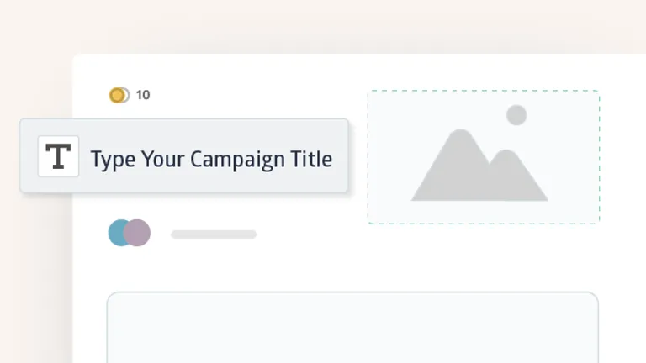Click the word Title in the title field
Viewport: 646px width, 363px height.
coord(311,159)
